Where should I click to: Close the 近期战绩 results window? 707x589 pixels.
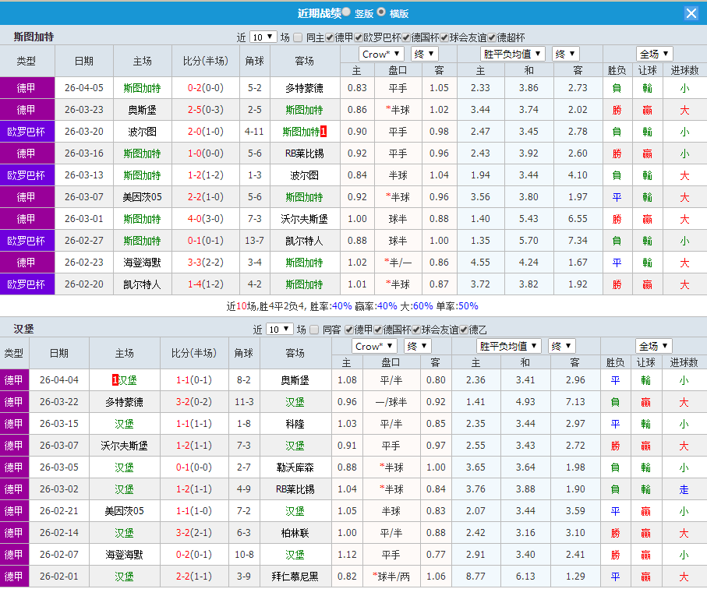pyautogui.click(x=692, y=12)
